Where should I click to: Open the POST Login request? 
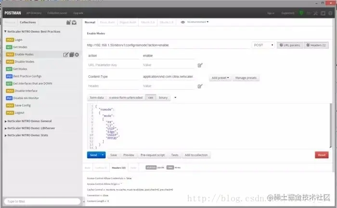point(42,40)
